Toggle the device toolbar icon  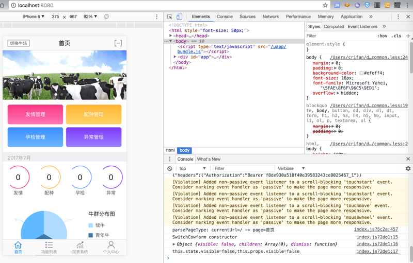pos(179,16)
